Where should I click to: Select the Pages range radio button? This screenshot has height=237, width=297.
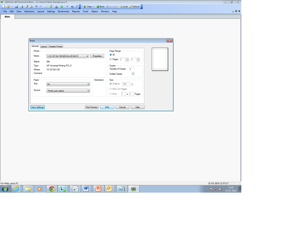(111, 59)
